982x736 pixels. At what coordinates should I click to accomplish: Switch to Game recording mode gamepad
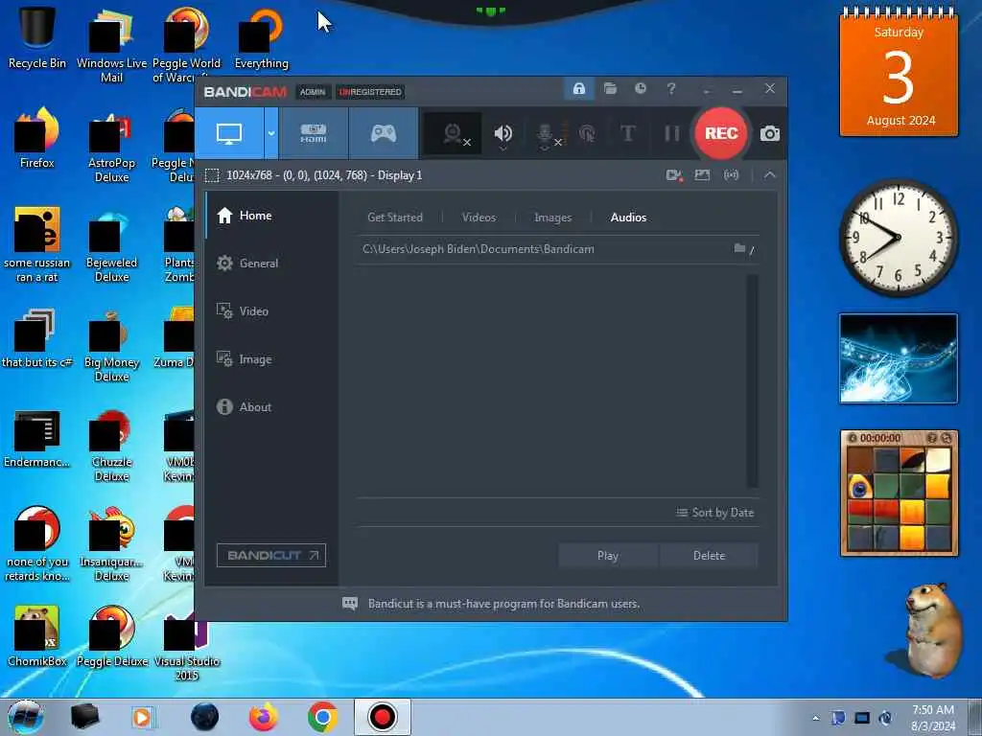(x=384, y=133)
